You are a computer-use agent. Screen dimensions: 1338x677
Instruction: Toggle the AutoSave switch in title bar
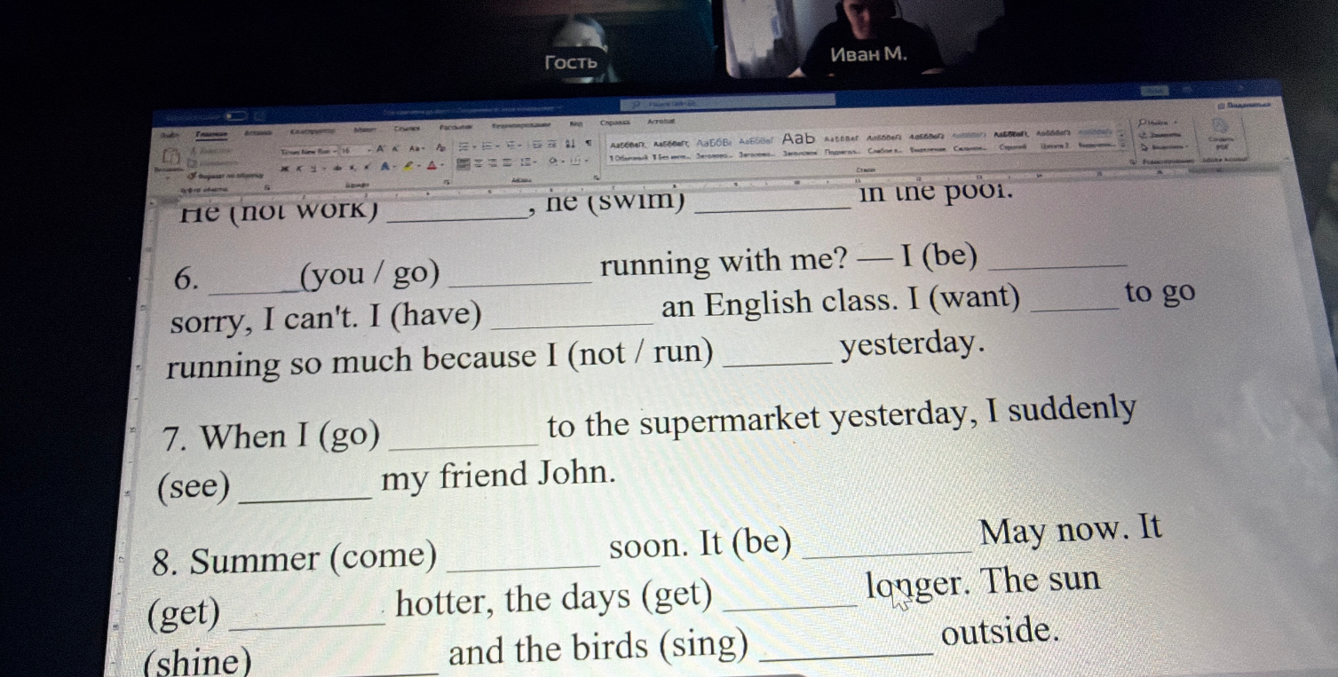235,115
